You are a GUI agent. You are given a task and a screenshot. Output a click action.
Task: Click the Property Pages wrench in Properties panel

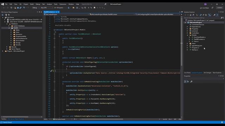[191, 82]
